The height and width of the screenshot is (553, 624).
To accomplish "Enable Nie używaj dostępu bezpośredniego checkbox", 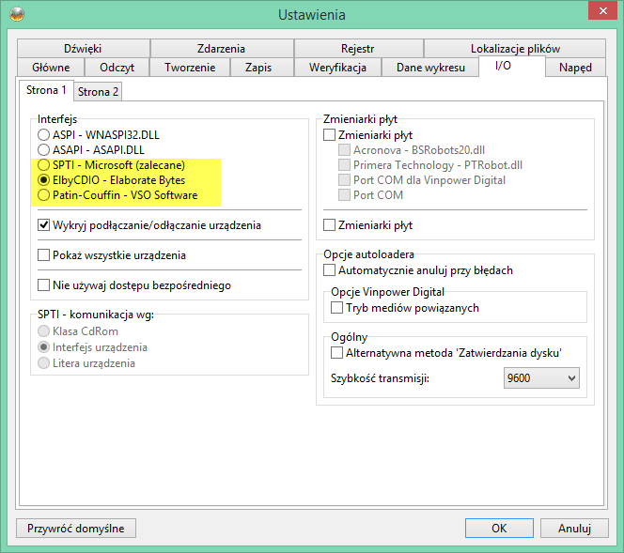I will click(134, 285).
